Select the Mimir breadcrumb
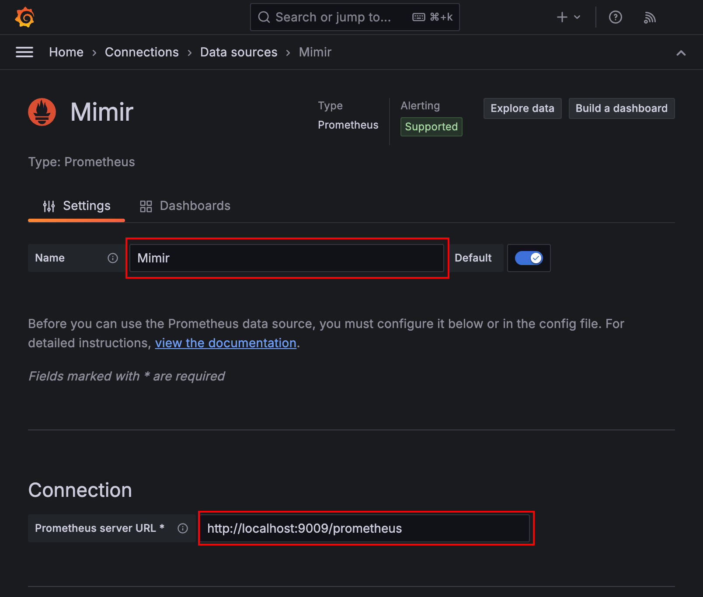The image size is (703, 597). click(315, 52)
